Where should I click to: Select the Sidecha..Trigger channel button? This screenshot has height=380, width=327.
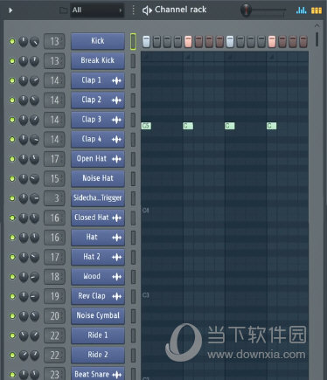click(98, 198)
